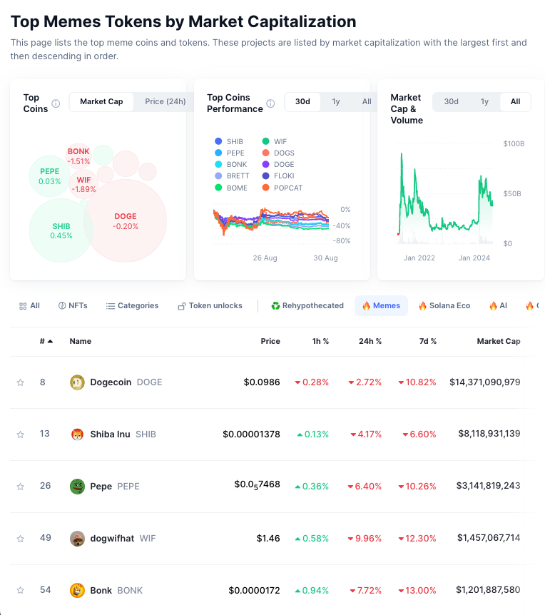Toggle SHIB legend color dot
545x615 pixels.
(218, 141)
